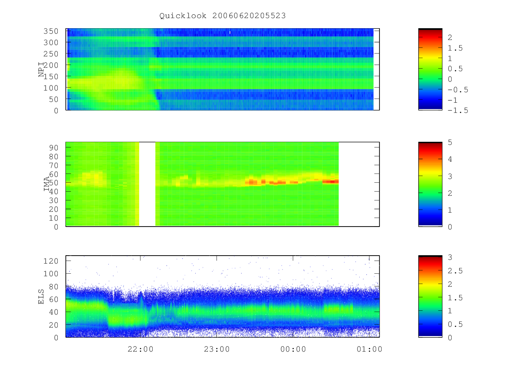Click the red high-intensity band in IMA panel
The image size is (506, 379).
[331, 181]
